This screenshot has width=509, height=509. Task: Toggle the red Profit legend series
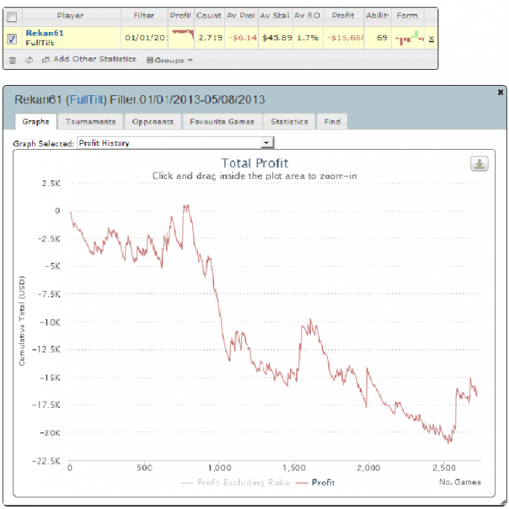click(x=315, y=482)
